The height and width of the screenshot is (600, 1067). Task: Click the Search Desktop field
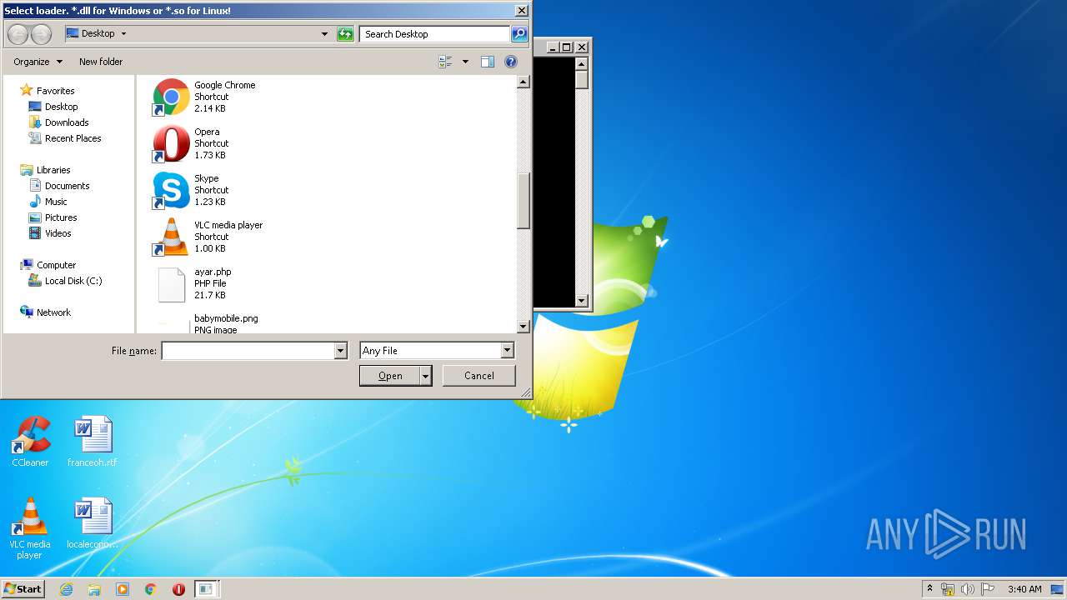(435, 34)
